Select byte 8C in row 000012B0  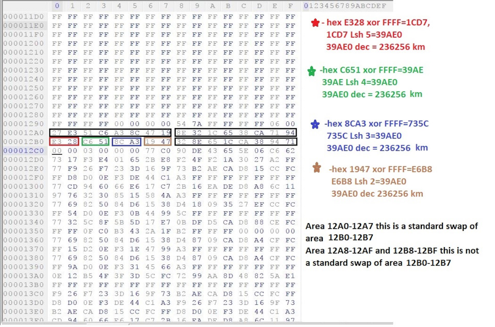[119, 141]
